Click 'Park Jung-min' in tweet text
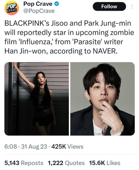 pyautogui.click(x=108, y=23)
